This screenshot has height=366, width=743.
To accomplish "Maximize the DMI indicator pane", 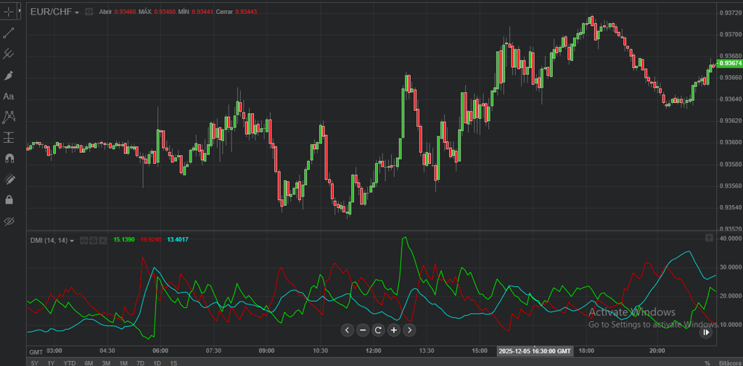I will tap(709, 238).
